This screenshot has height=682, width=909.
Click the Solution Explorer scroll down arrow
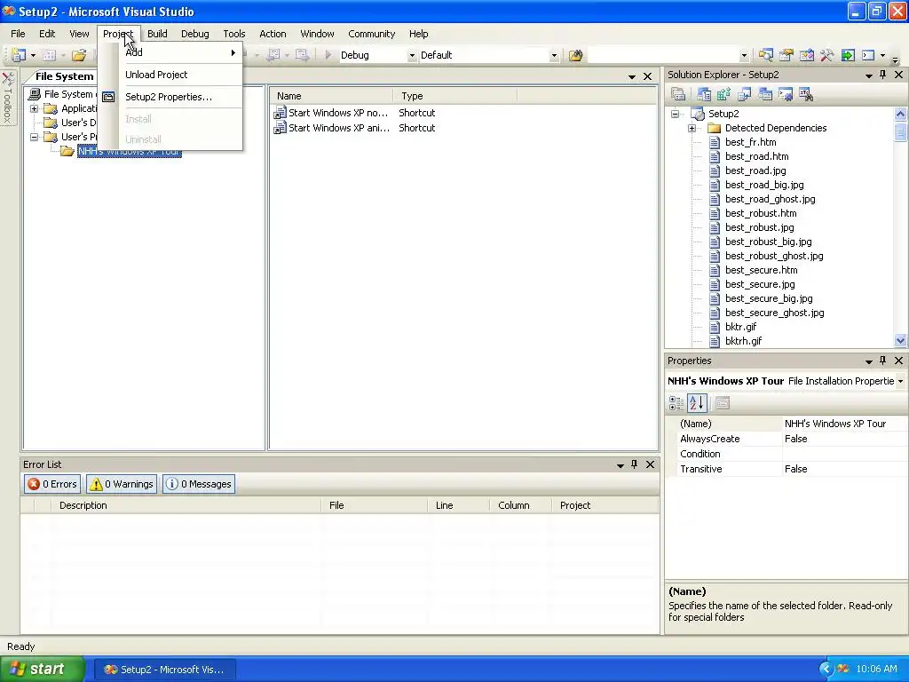[x=900, y=340]
